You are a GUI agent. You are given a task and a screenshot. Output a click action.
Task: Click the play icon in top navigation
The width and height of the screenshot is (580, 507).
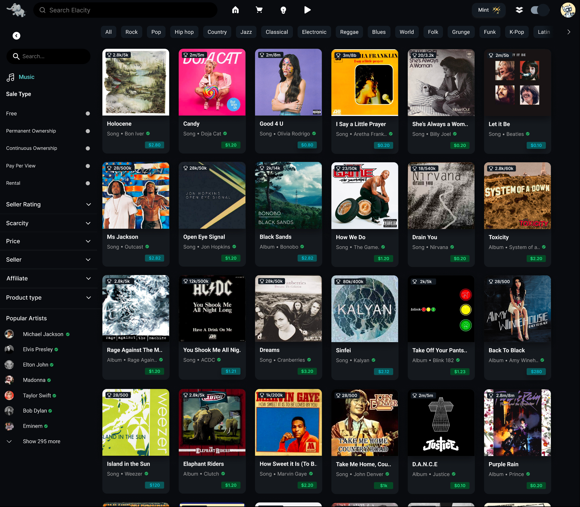click(x=307, y=10)
